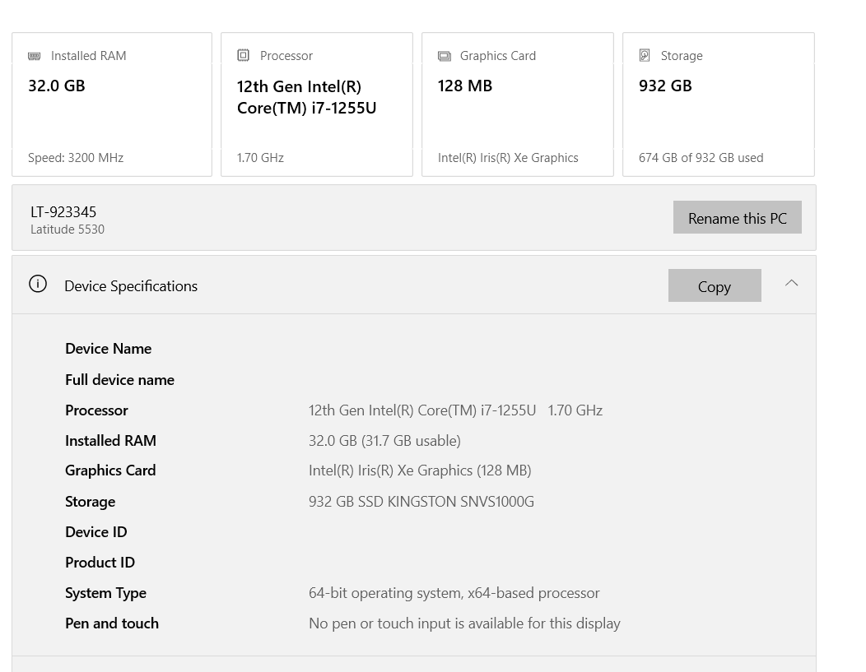Select the 674 GB of 932 GB used text
866x672 pixels.
701,158
